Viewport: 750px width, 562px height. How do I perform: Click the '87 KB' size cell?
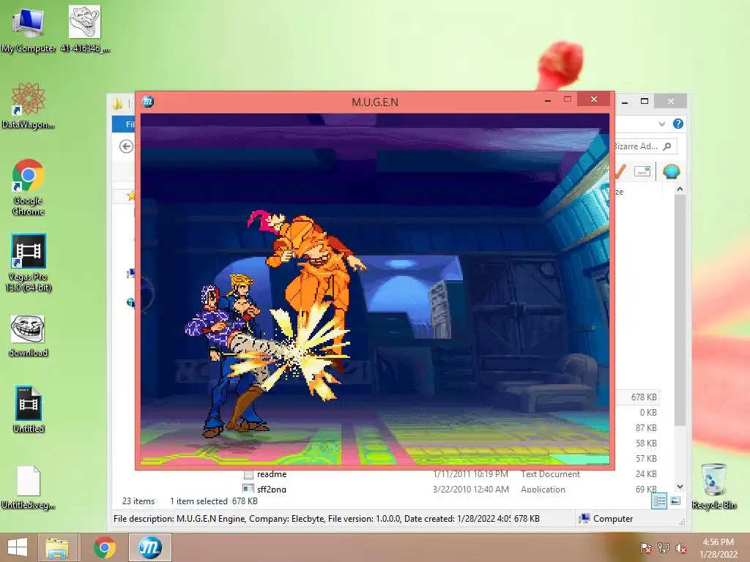click(x=646, y=427)
